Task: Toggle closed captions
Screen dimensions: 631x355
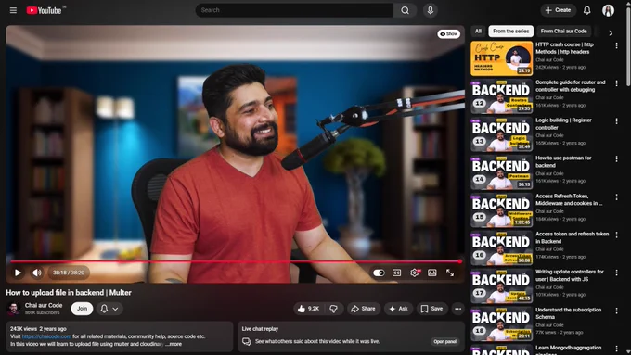Action: click(396, 273)
